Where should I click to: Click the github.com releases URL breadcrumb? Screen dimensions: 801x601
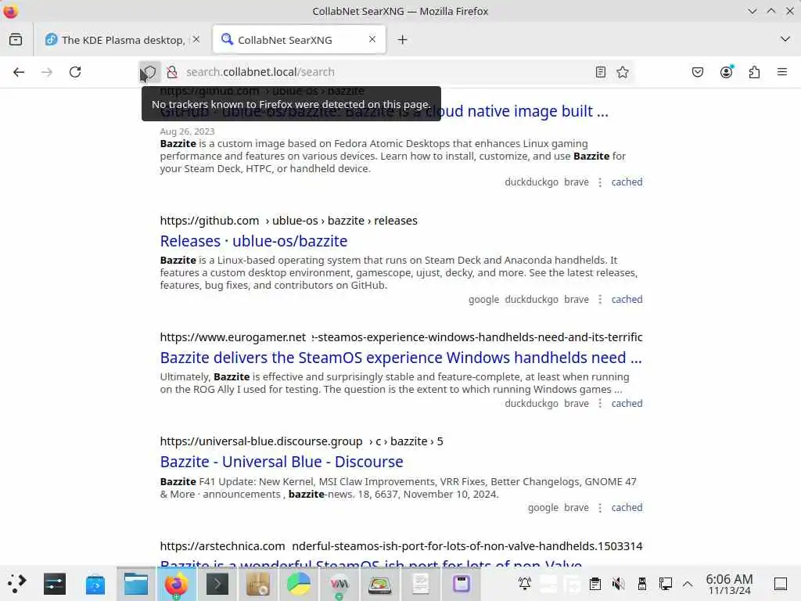[x=289, y=221]
